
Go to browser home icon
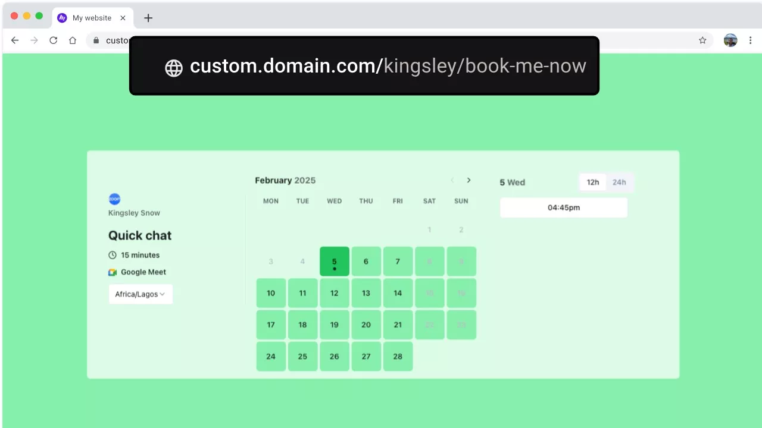pos(73,40)
